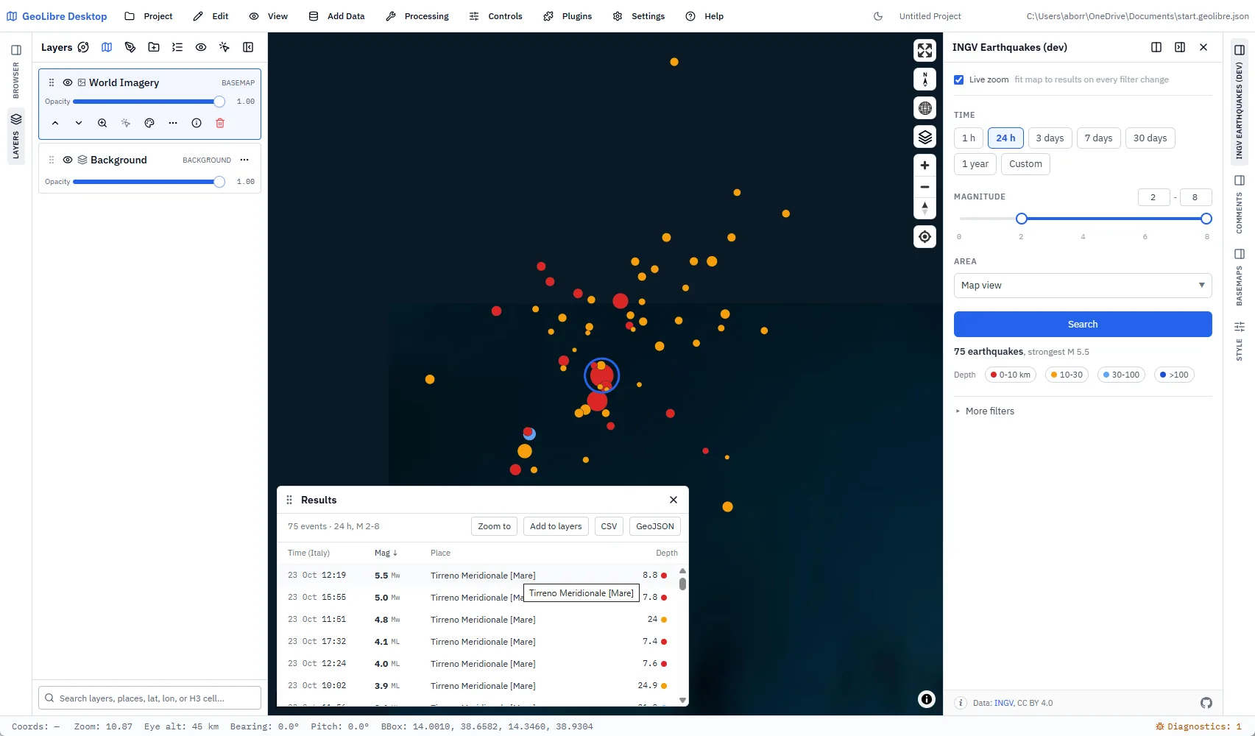Viewport: 1255px width, 736px height.
Task: Reset map bearing with compass icon
Action: [925, 79]
